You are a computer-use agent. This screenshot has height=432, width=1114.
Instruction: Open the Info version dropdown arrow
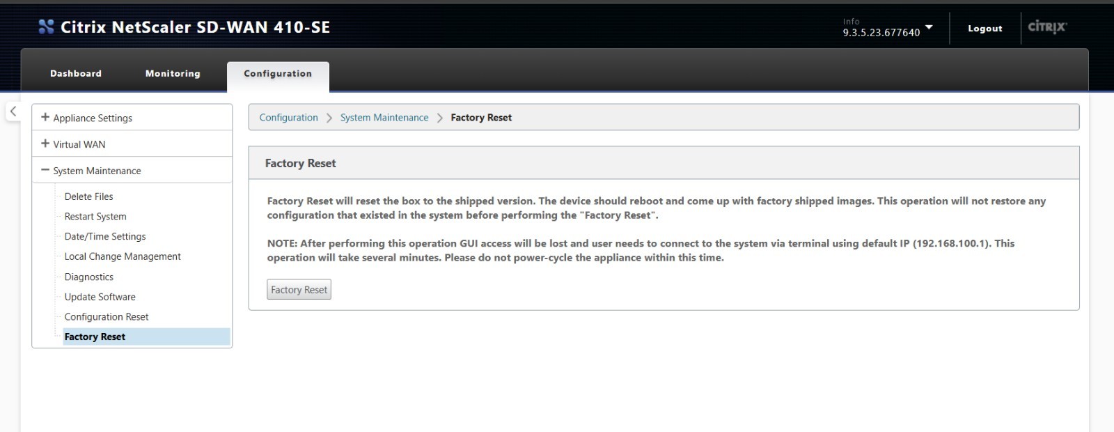coord(929,27)
